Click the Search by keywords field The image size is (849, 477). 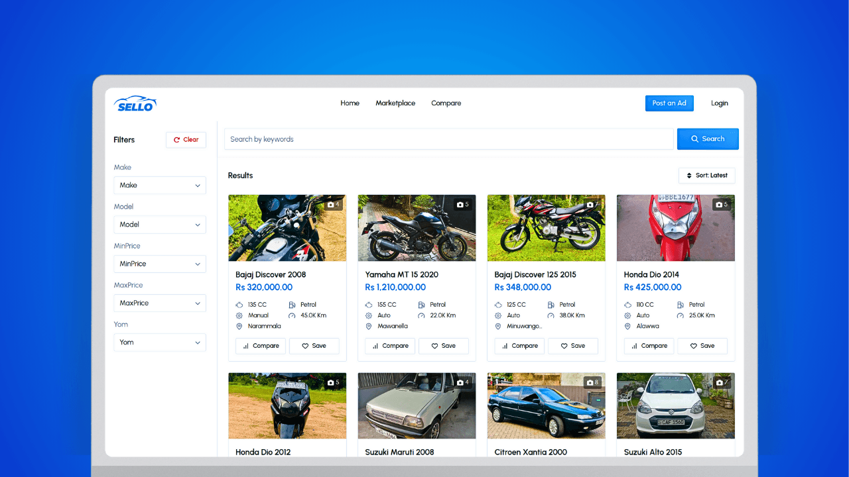tap(449, 139)
